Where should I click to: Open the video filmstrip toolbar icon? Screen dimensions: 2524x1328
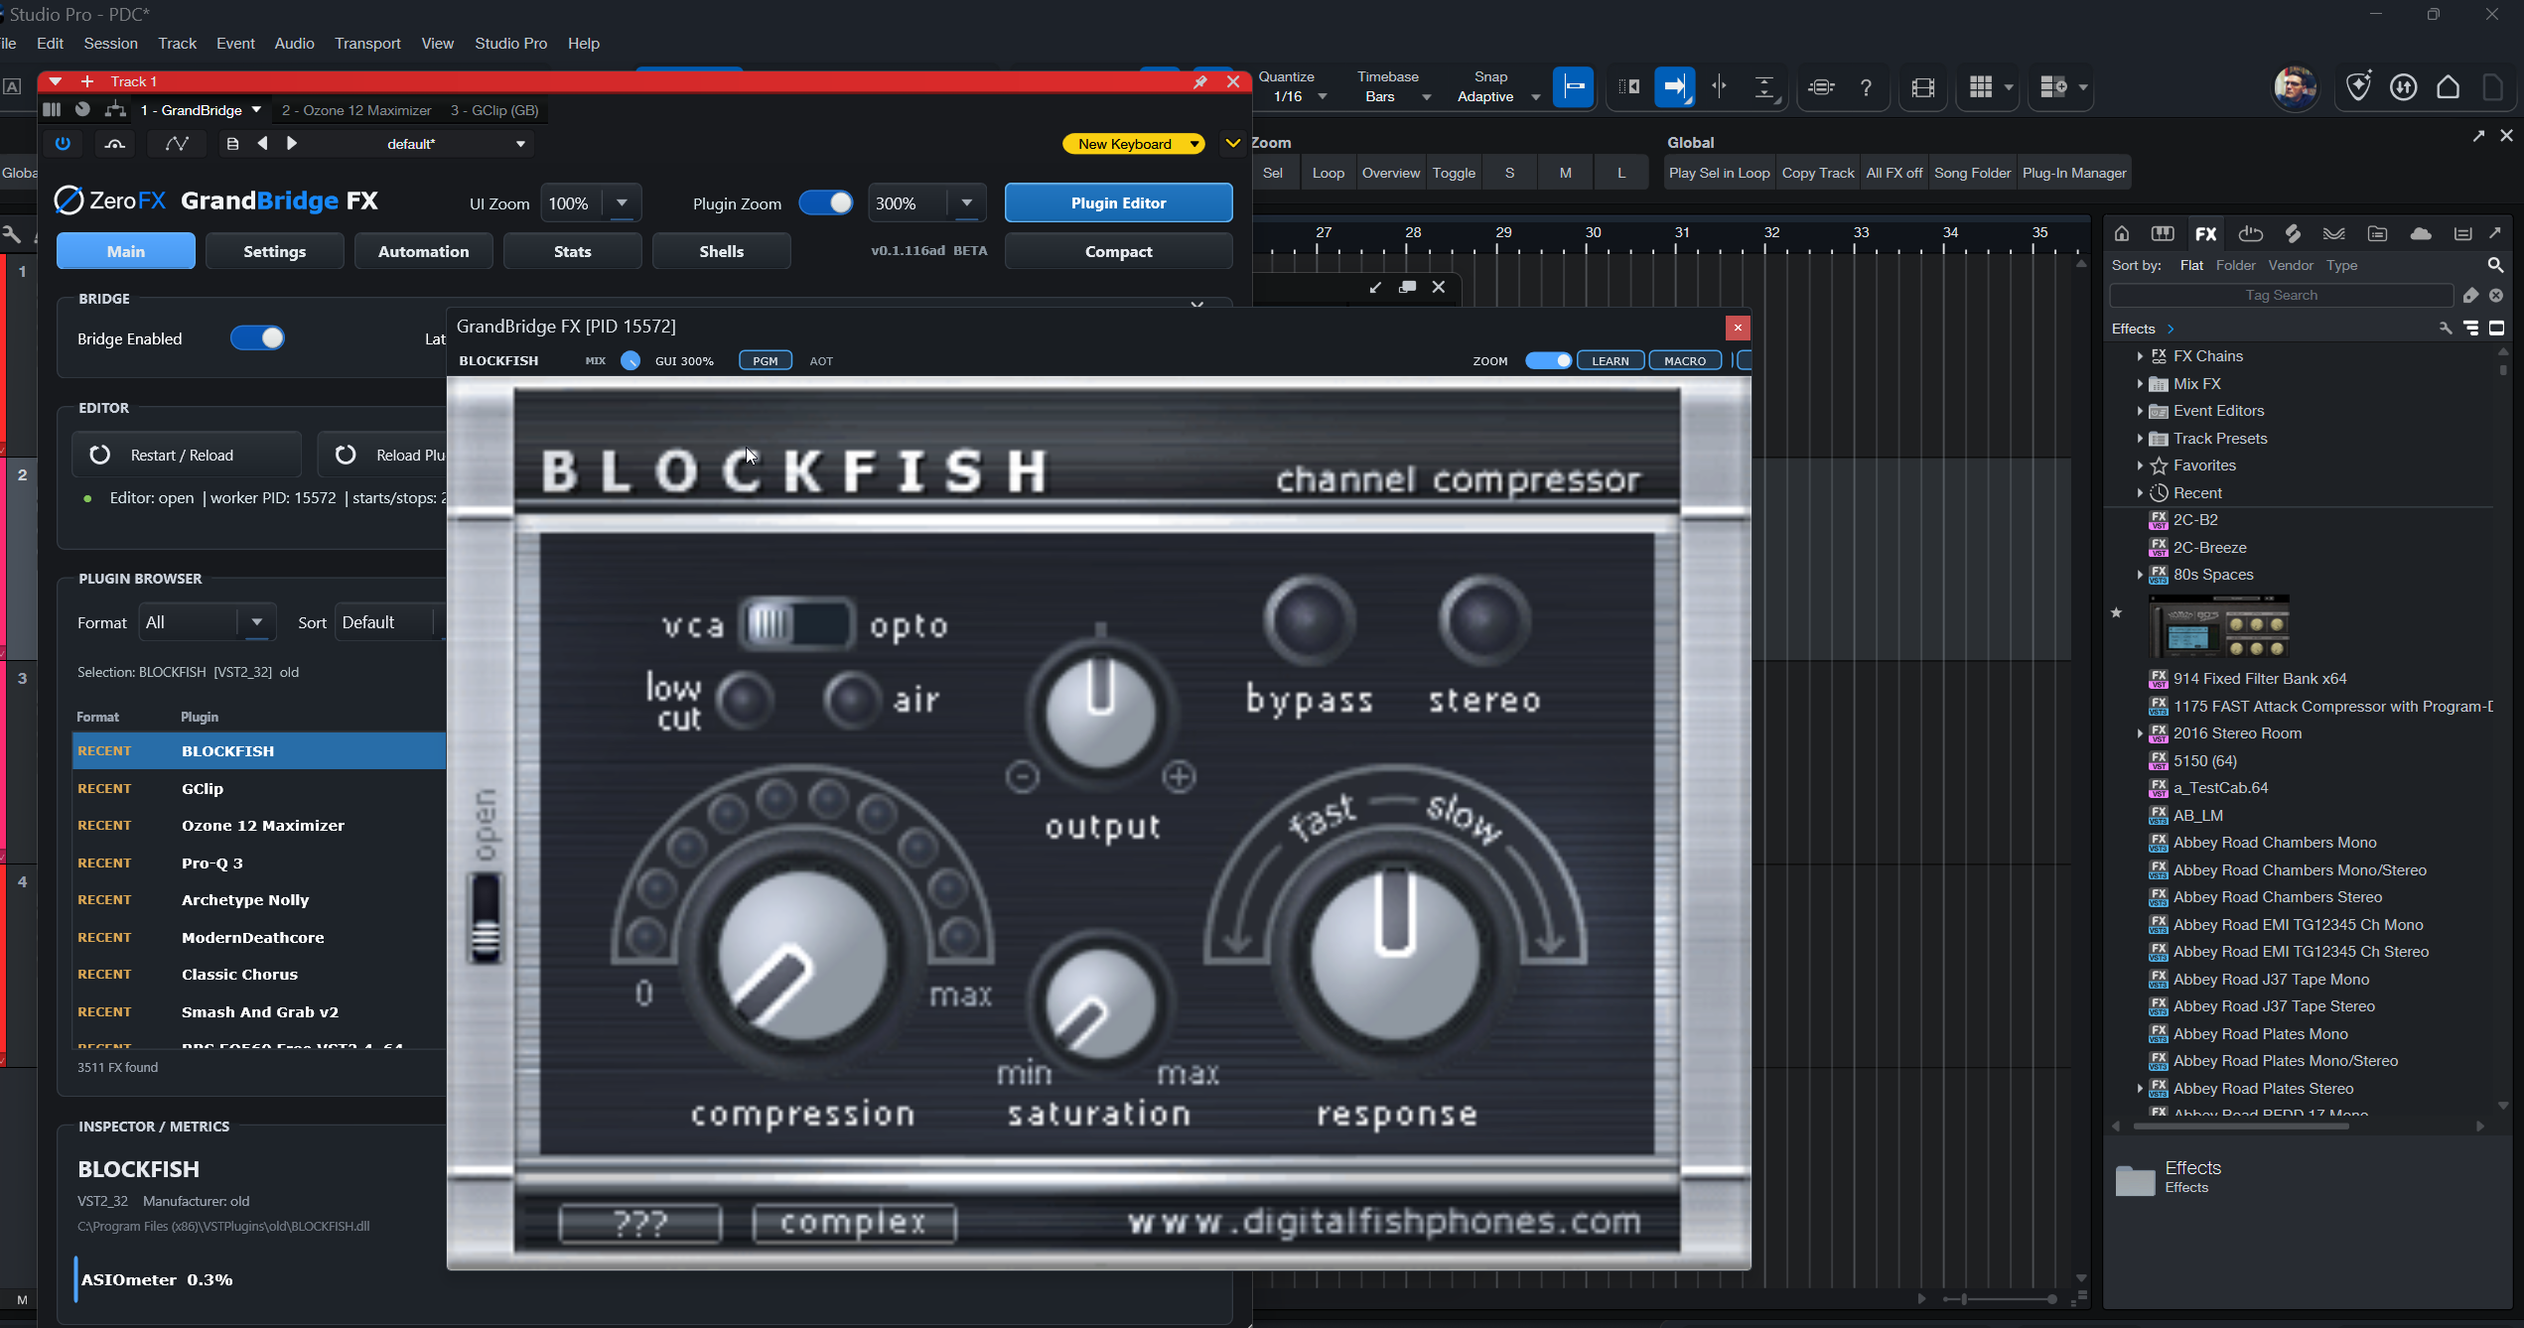pyautogui.click(x=1923, y=87)
